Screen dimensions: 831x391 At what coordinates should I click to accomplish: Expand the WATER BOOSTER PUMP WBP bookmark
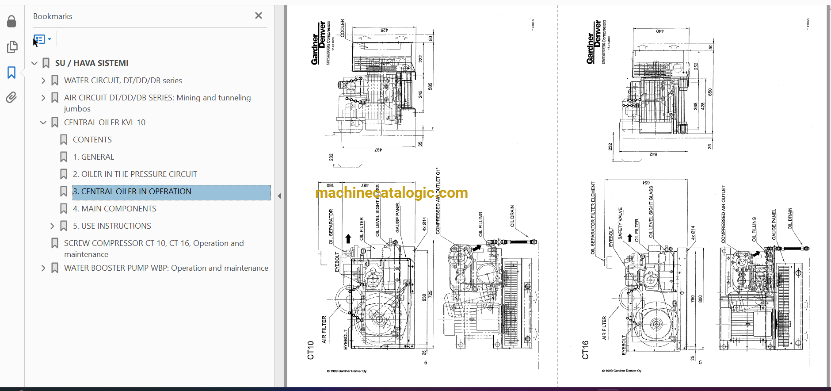(x=43, y=268)
